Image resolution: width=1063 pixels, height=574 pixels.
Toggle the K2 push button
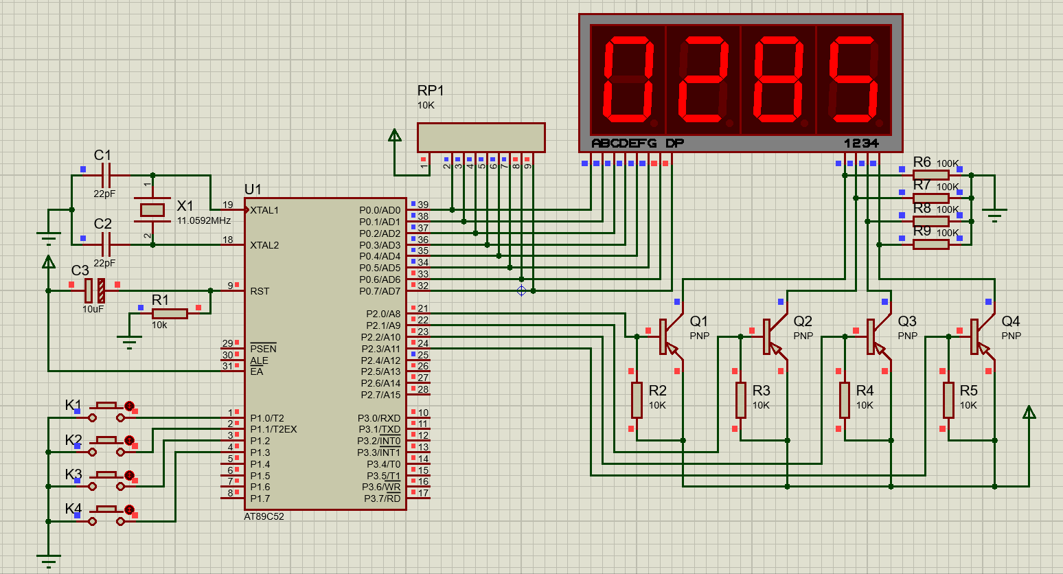pyautogui.click(x=106, y=441)
